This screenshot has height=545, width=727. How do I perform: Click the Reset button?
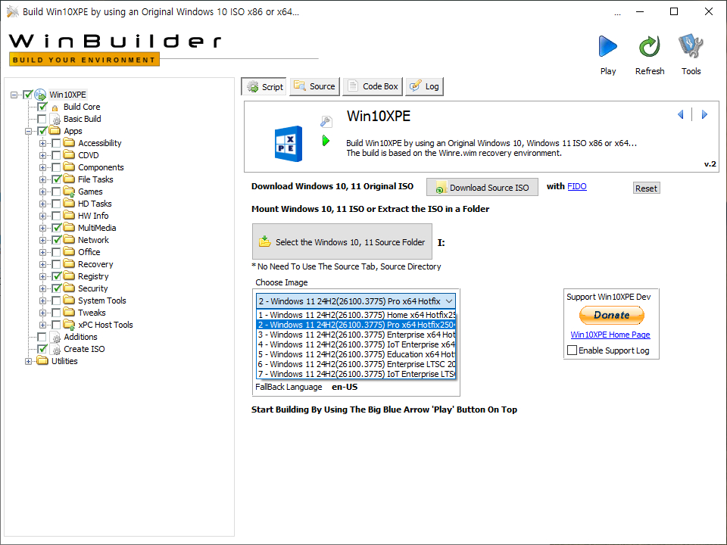coord(646,188)
